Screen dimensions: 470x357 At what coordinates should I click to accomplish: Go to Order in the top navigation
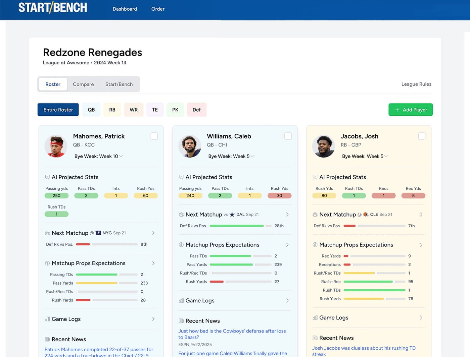[x=158, y=9]
